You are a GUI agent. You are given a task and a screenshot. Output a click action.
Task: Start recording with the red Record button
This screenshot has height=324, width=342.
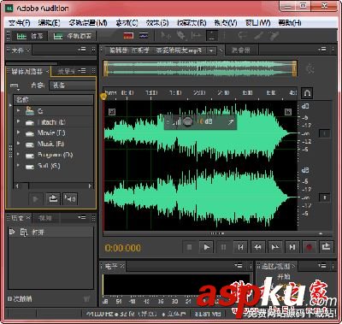click(x=310, y=247)
